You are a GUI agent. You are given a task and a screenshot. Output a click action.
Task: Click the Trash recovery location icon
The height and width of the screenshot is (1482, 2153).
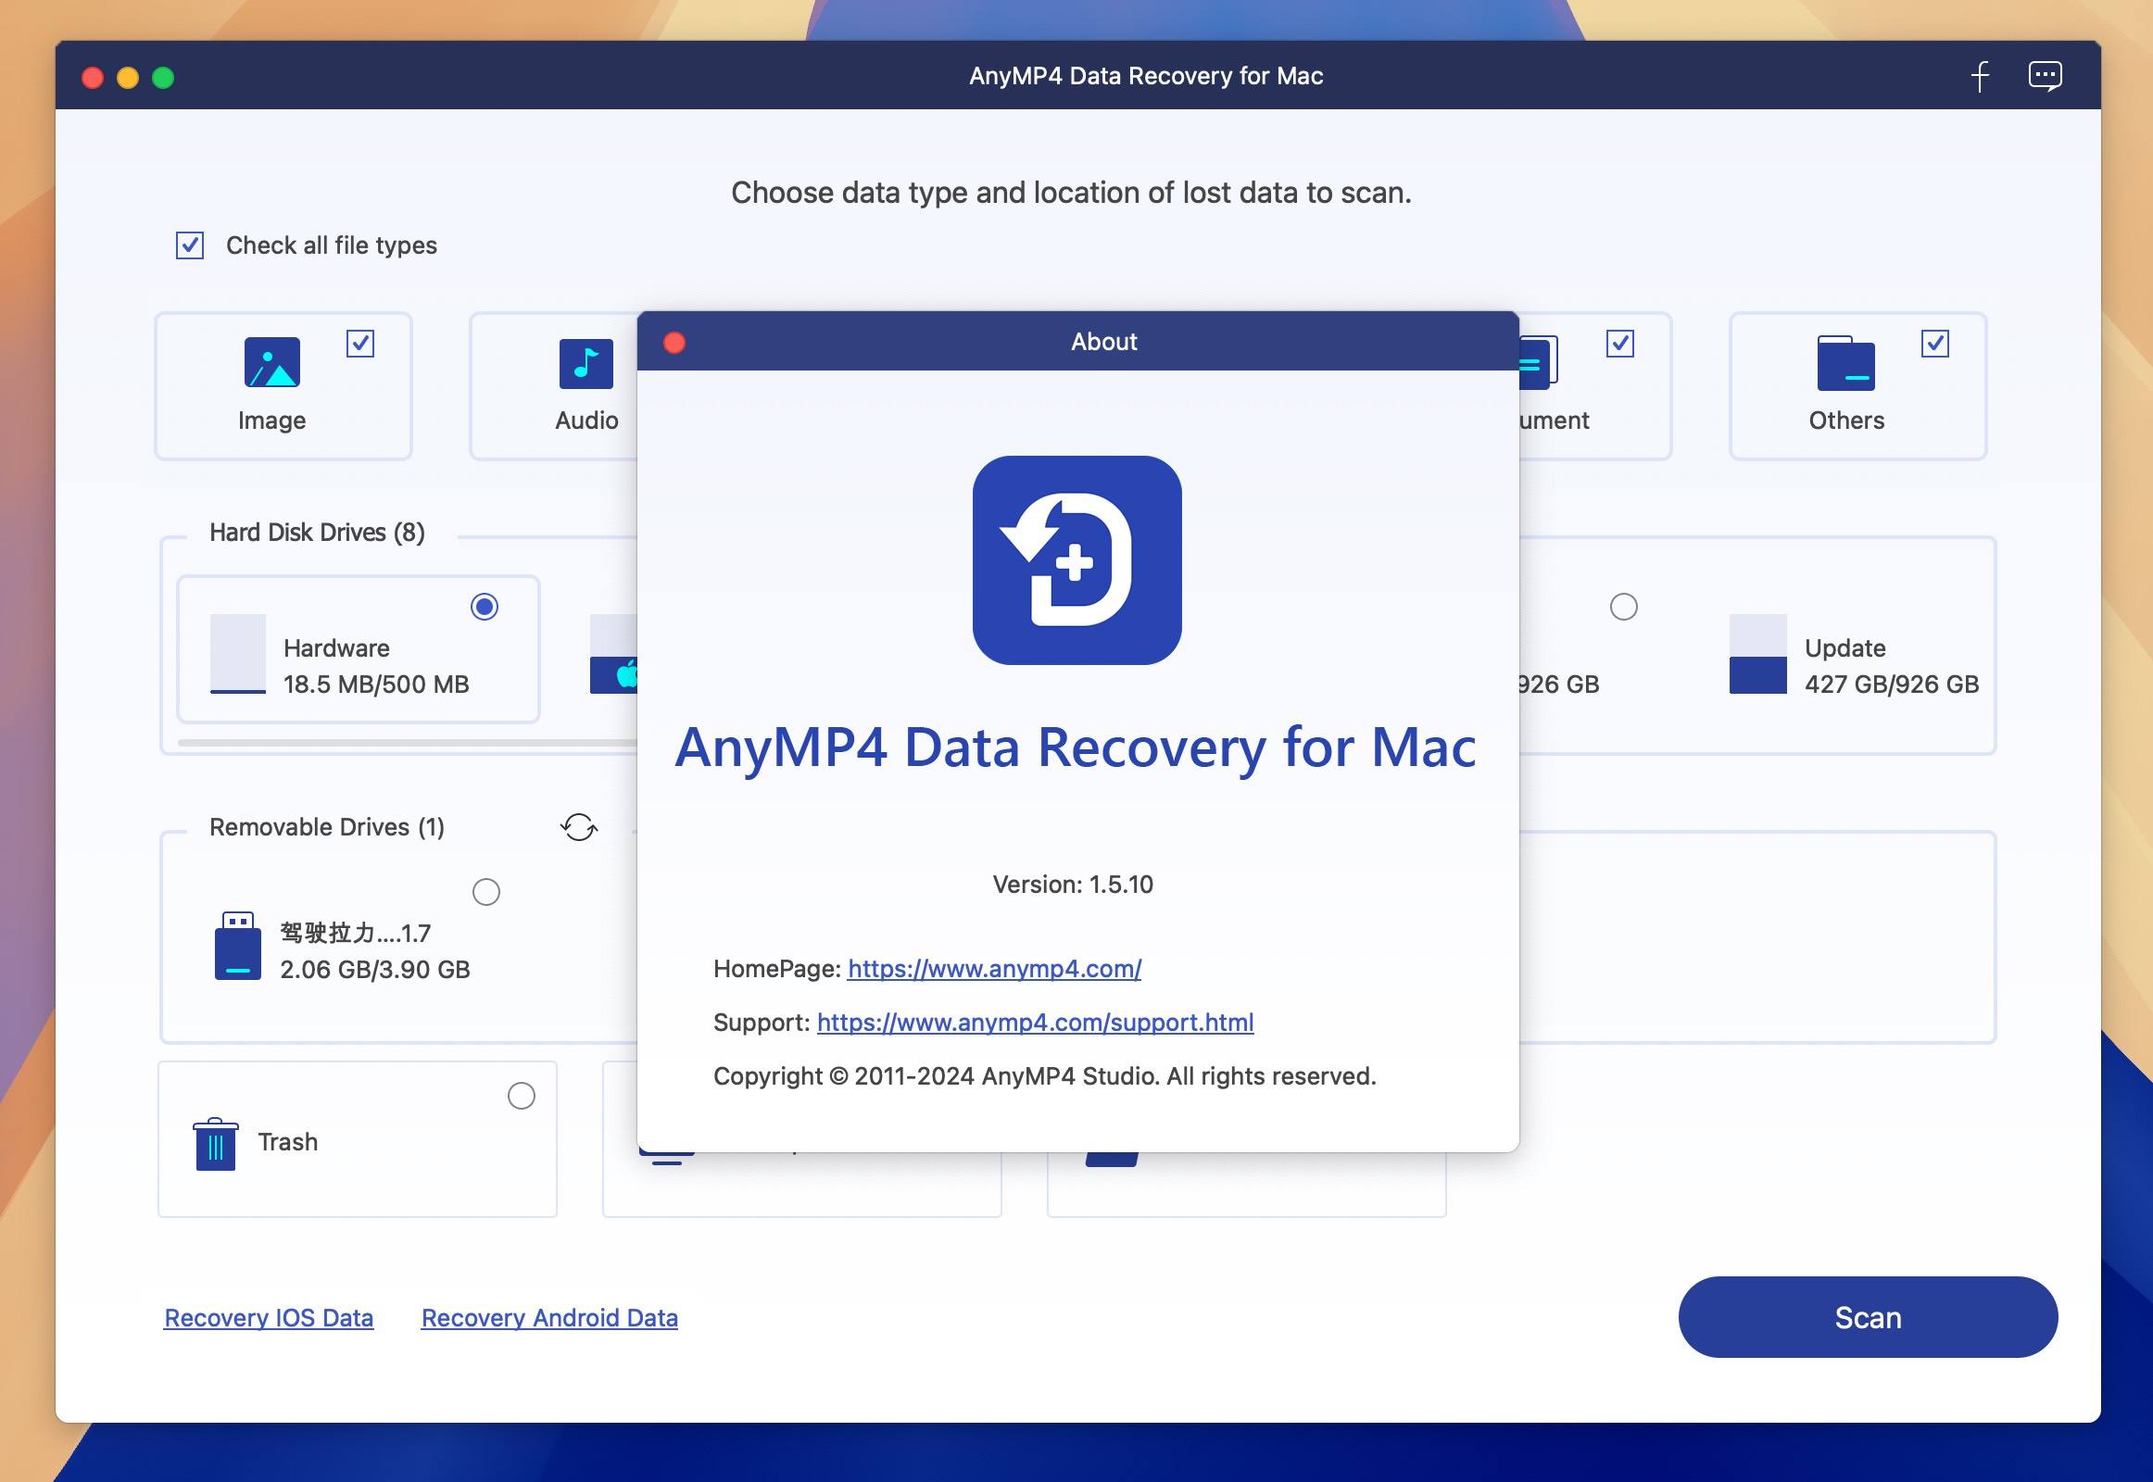pos(214,1140)
